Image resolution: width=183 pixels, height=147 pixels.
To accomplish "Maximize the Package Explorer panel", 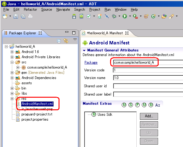I will (x=74, y=33).
